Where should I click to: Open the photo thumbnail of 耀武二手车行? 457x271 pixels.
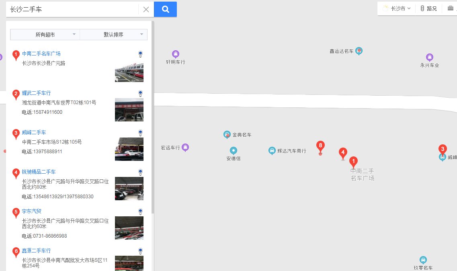129,110
